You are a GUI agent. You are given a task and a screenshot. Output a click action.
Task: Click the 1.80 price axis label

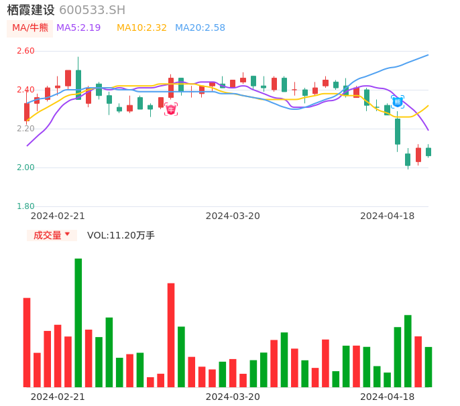click(x=25, y=206)
